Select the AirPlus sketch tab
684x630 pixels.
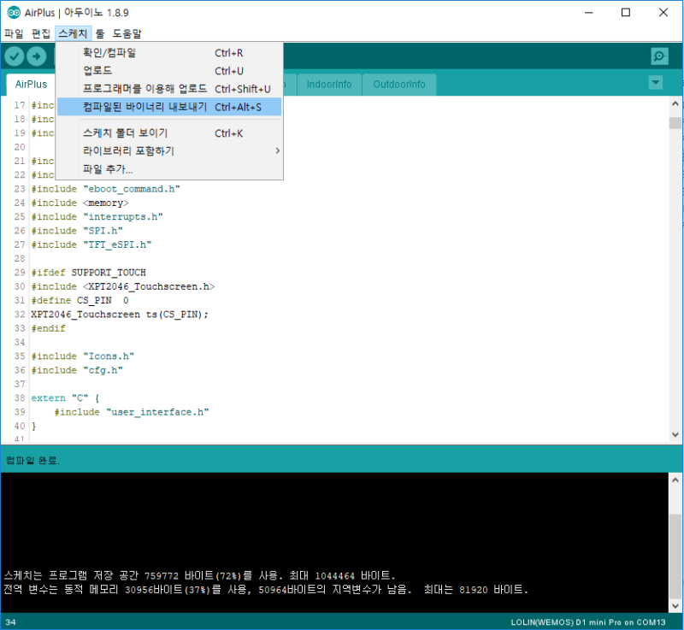[31, 84]
